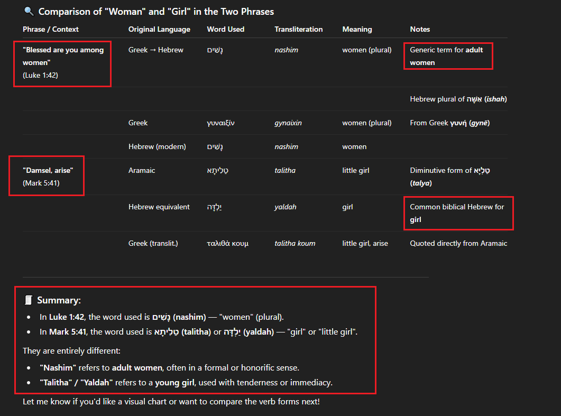Viewport: 561px width, 416px height.
Task: Click the note Diminutive form of talya
Action: [450, 177]
